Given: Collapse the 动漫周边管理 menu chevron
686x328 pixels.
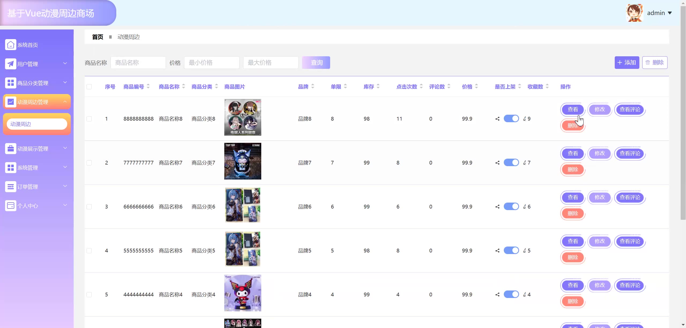Looking at the screenshot, I should pyautogui.click(x=65, y=102).
